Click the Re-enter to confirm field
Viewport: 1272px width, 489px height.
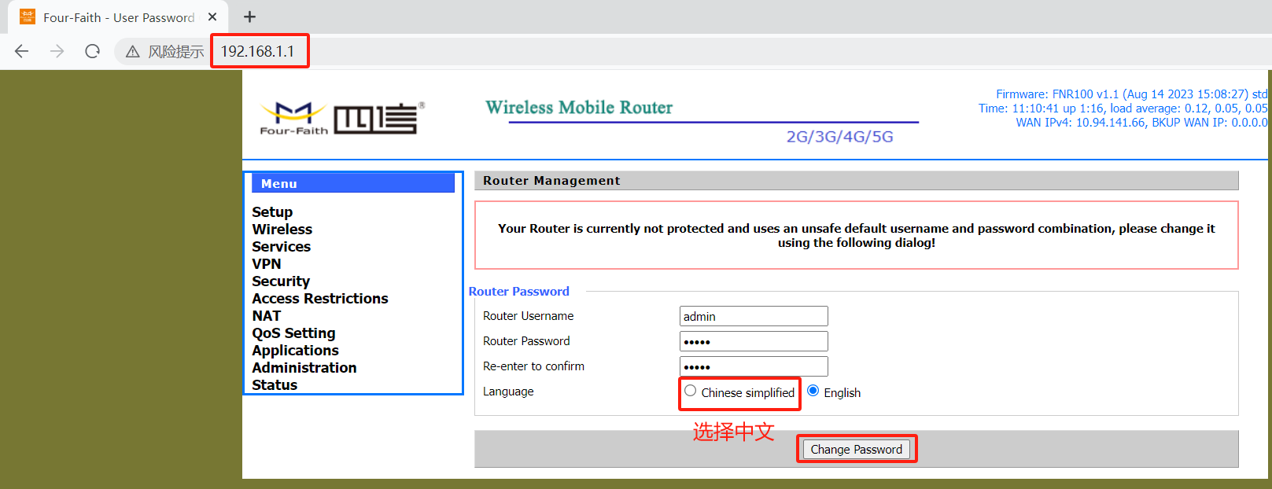(754, 366)
